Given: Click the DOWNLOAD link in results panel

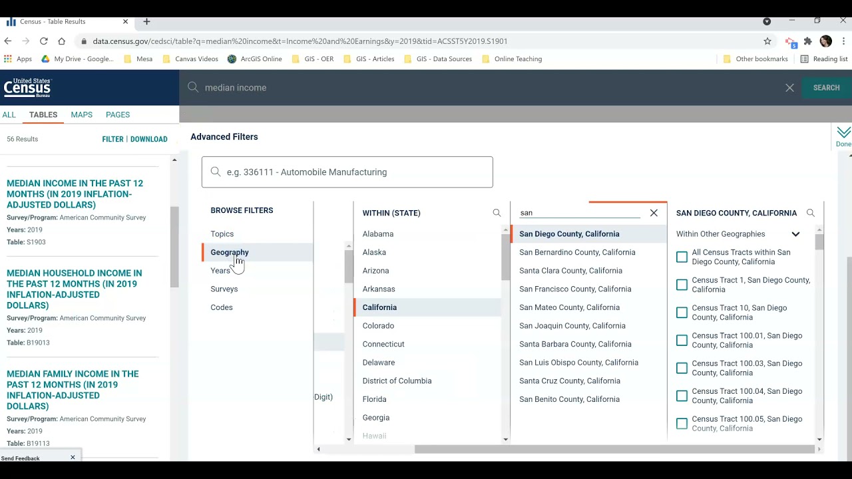Looking at the screenshot, I should (148, 139).
